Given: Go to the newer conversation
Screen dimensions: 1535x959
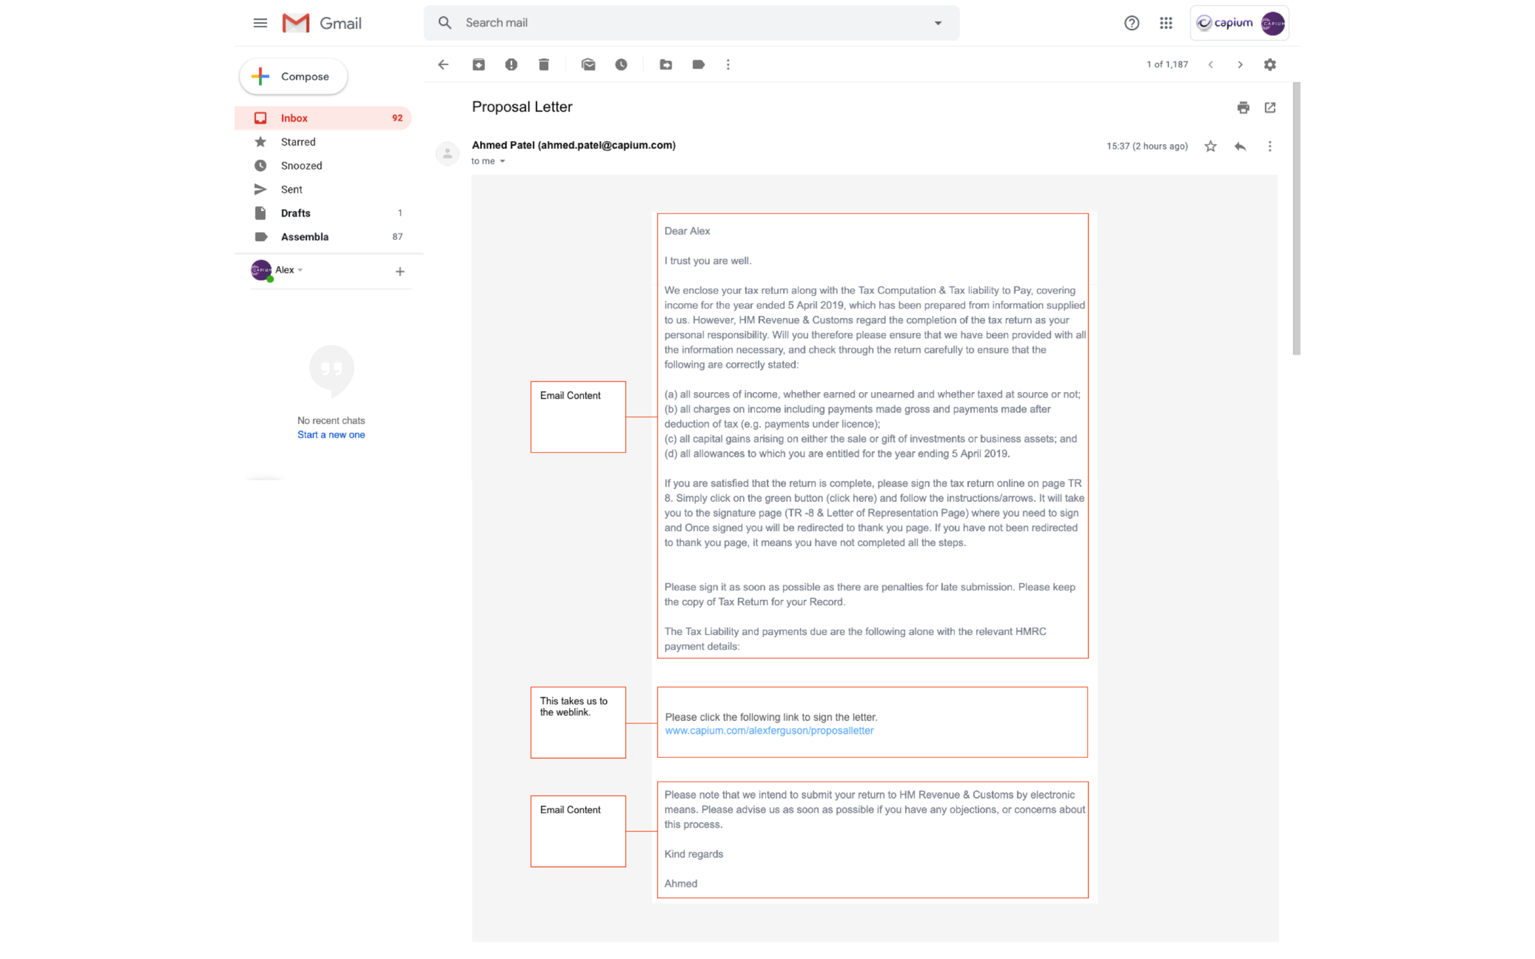Looking at the screenshot, I should coord(1210,64).
